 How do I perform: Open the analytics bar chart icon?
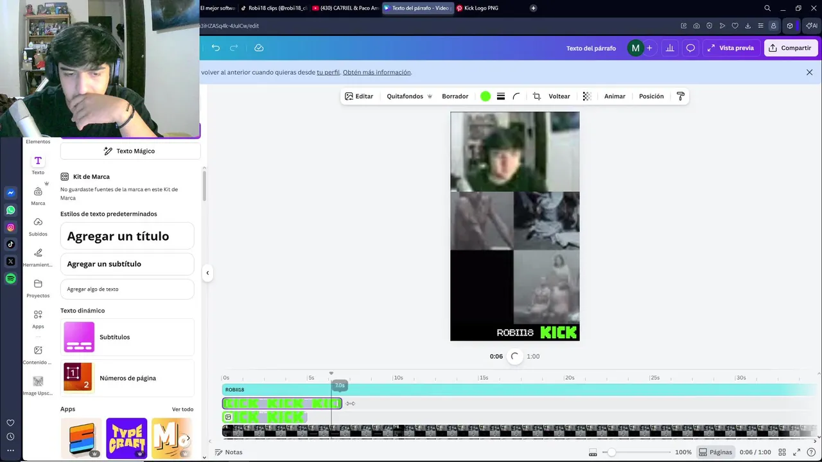(x=670, y=48)
